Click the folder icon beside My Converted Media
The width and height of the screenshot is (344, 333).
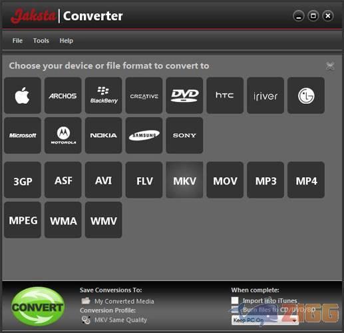[x=86, y=301]
